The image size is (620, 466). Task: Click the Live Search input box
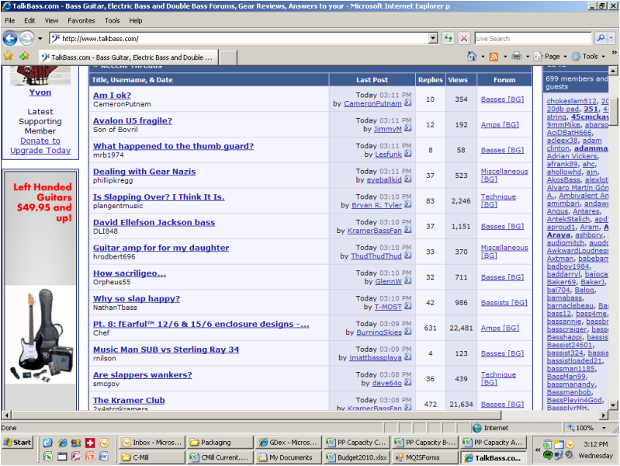coord(532,38)
